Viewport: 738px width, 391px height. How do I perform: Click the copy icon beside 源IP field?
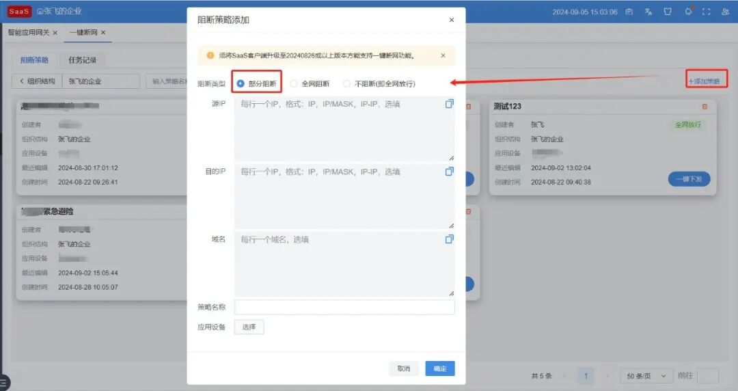point(450,104)
